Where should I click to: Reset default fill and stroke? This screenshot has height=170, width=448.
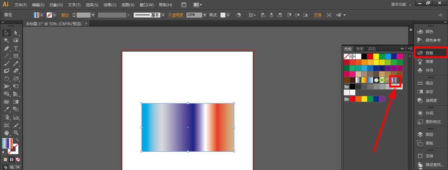pos(4,153)
